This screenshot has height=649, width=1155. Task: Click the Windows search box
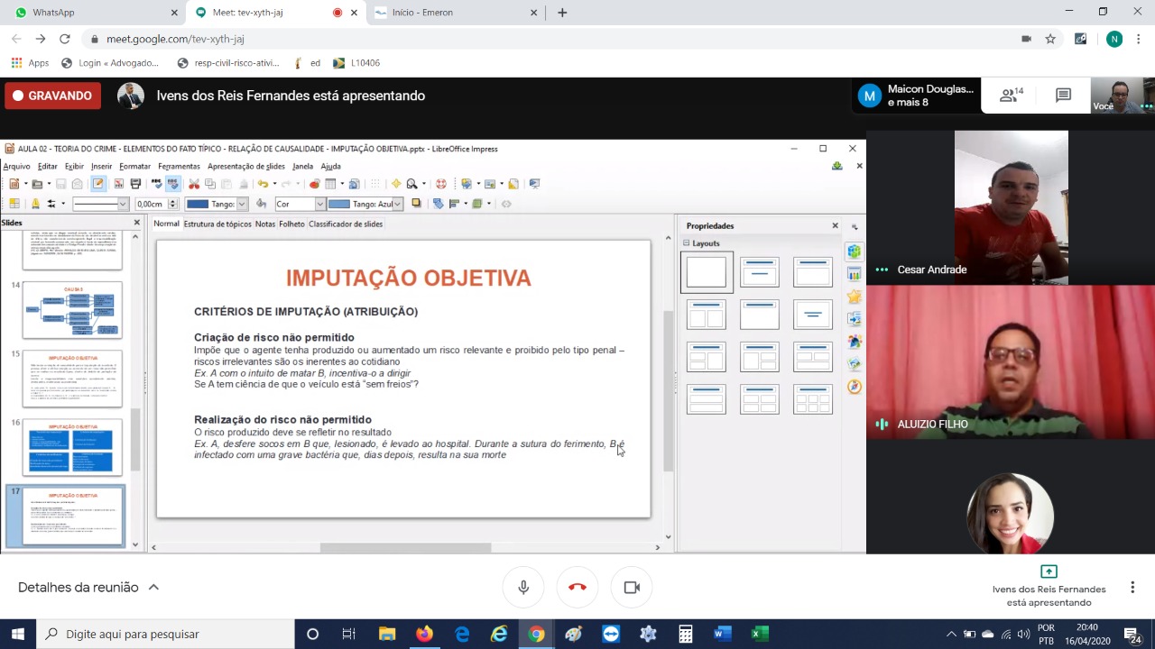pyautogui.click(x=167, y=635)
